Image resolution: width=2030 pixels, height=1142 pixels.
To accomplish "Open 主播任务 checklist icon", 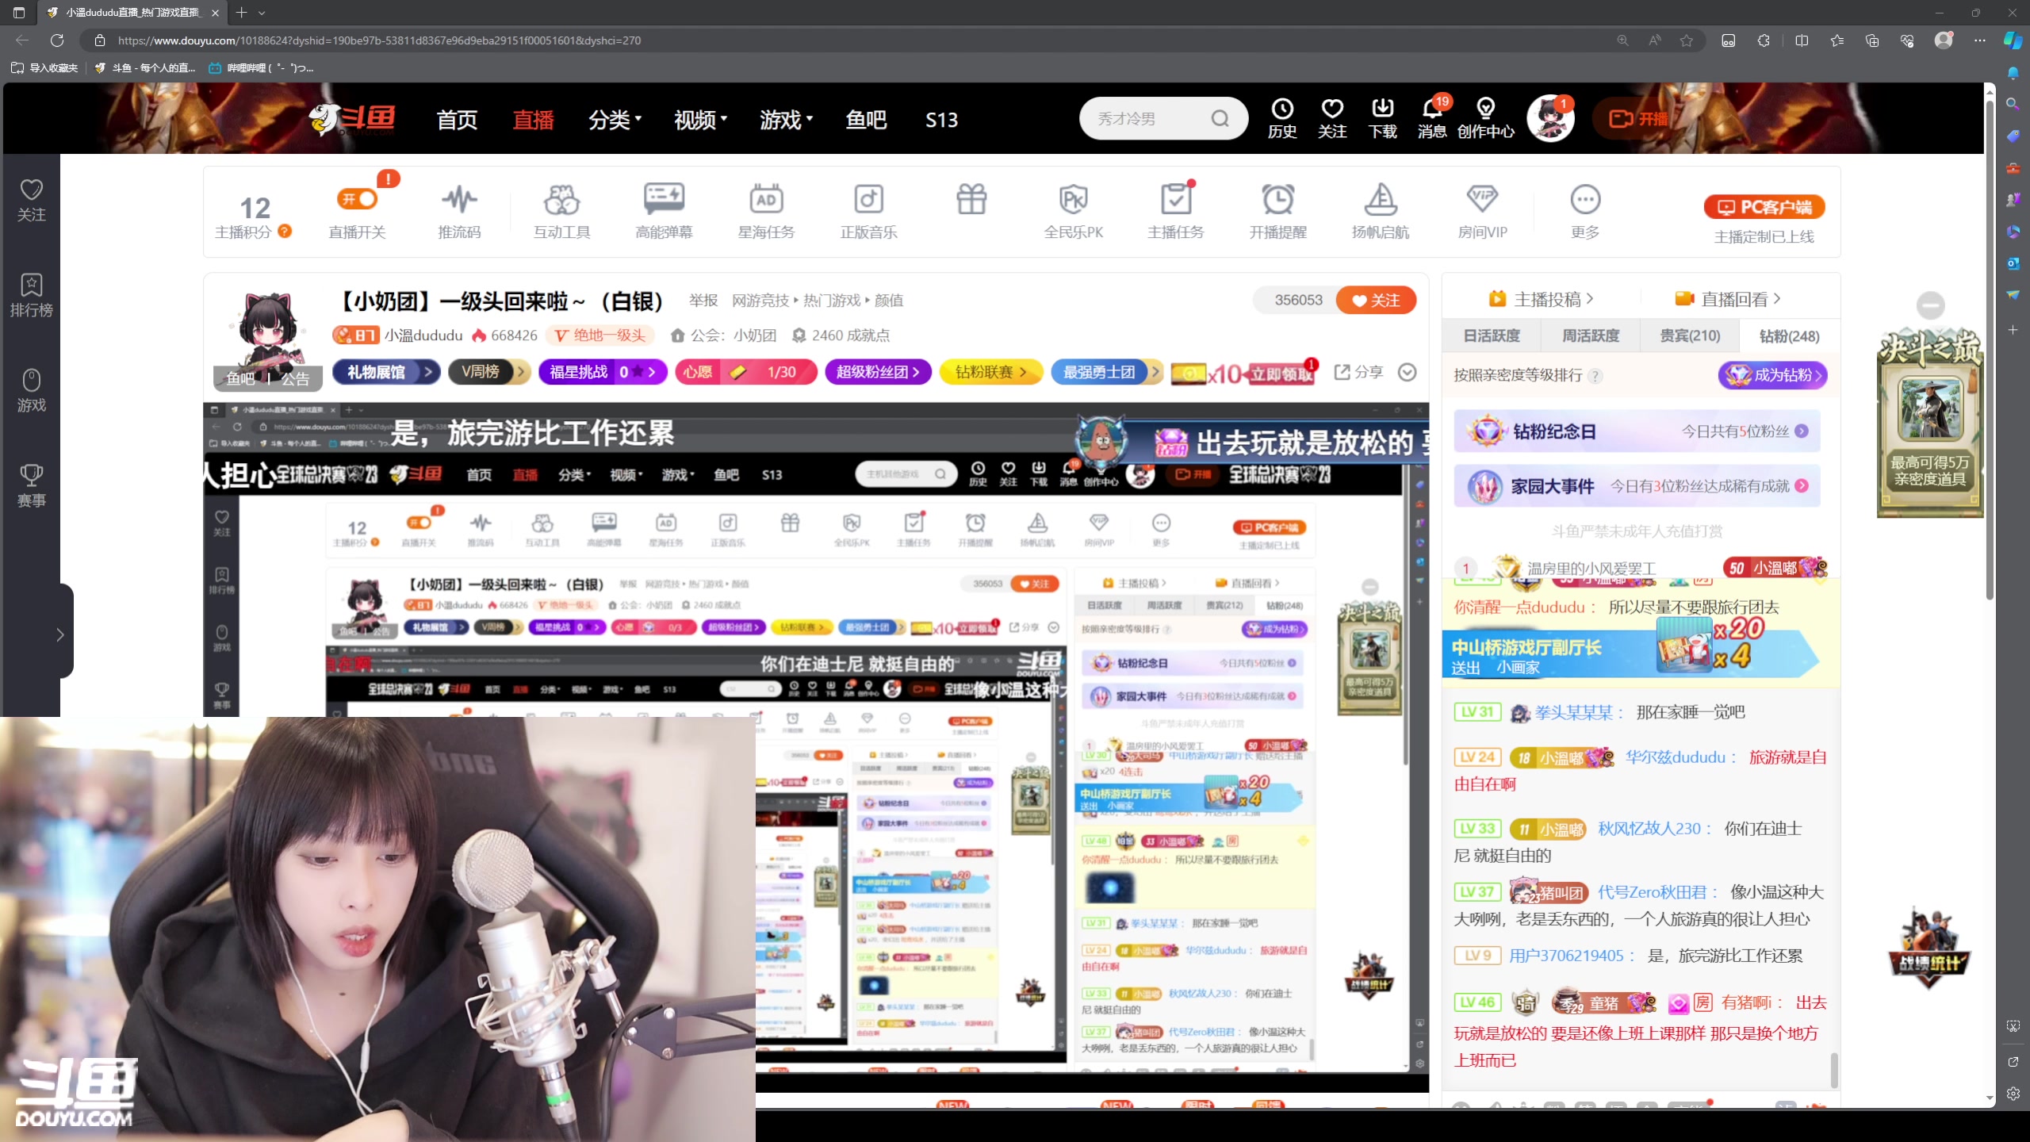I will click(1175, 211).
